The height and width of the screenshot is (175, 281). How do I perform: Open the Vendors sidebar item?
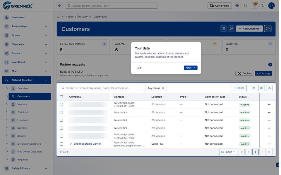(22, 104)
